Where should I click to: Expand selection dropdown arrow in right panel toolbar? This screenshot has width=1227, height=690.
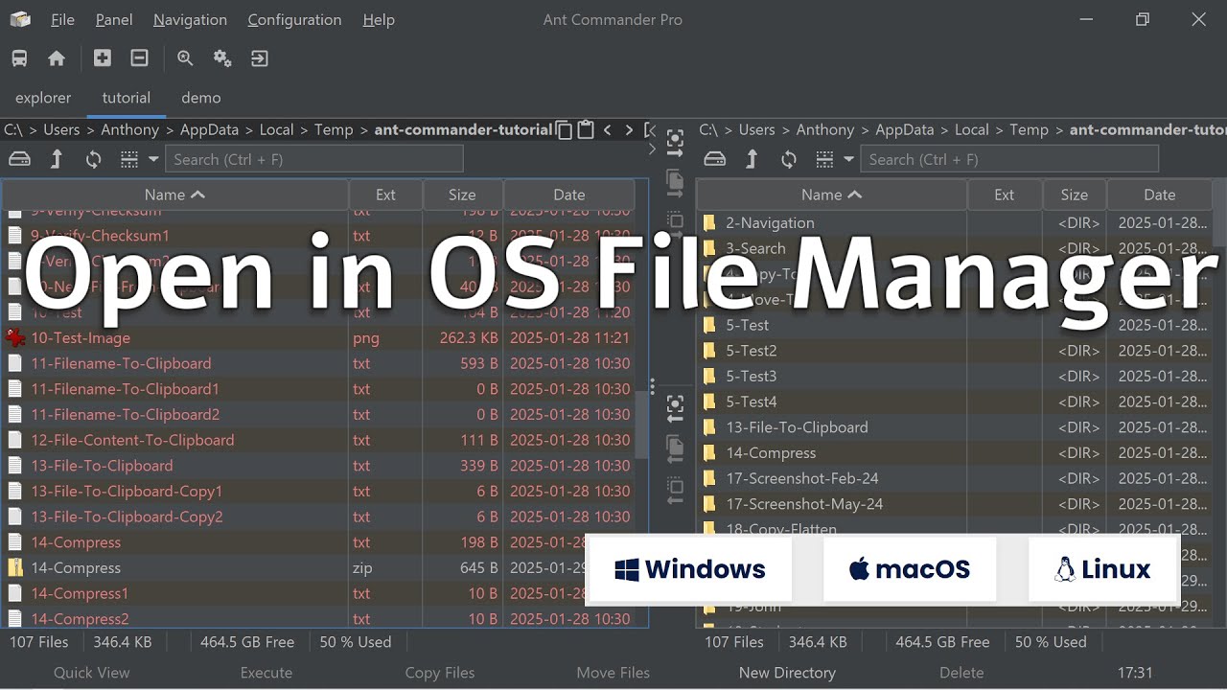pos(848,159)
